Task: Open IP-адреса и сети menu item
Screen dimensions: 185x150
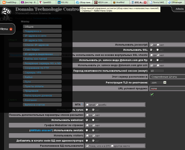Action: pyautogui.click(x=42, y=36)
